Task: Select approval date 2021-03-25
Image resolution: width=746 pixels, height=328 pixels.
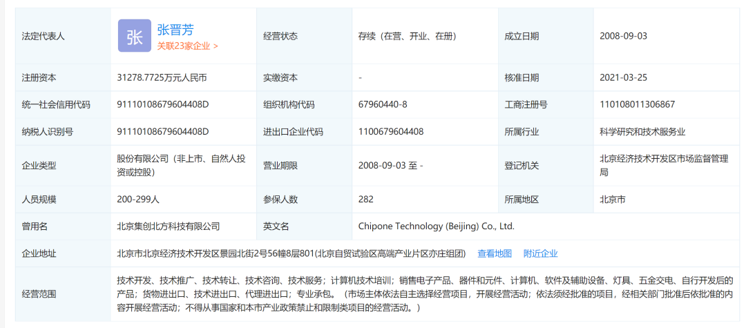Action: click(x=623, y=77)
